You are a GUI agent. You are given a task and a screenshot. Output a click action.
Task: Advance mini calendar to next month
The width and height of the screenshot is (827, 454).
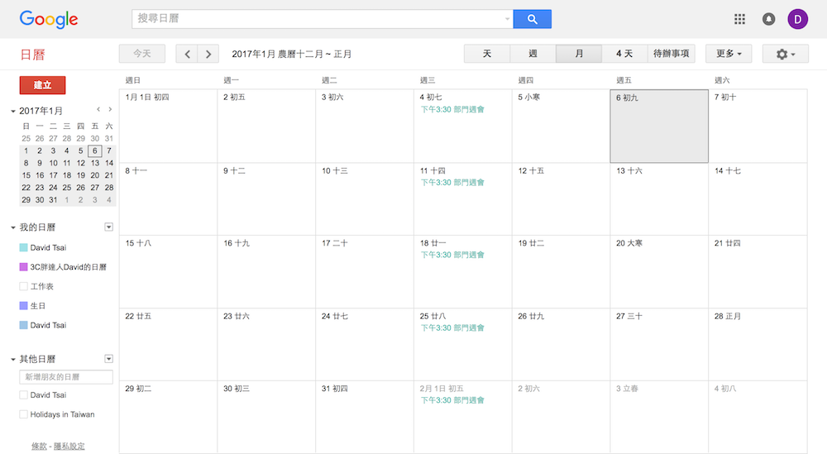click(110, 109)
